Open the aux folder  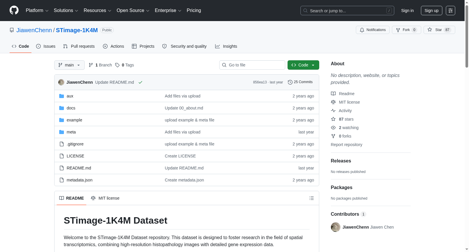click(70, 96)
